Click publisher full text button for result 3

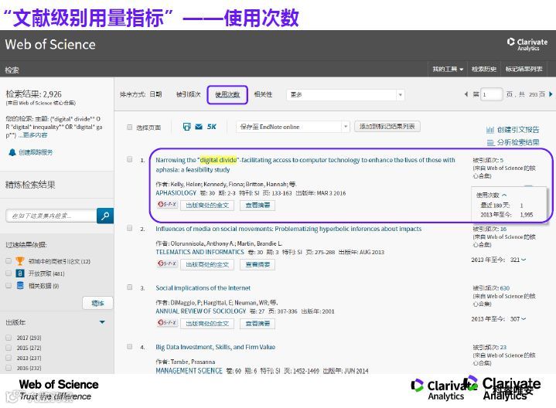tap(207, 324)
